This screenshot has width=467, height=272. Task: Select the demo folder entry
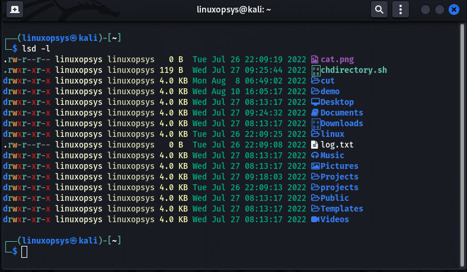coord(330,91)
